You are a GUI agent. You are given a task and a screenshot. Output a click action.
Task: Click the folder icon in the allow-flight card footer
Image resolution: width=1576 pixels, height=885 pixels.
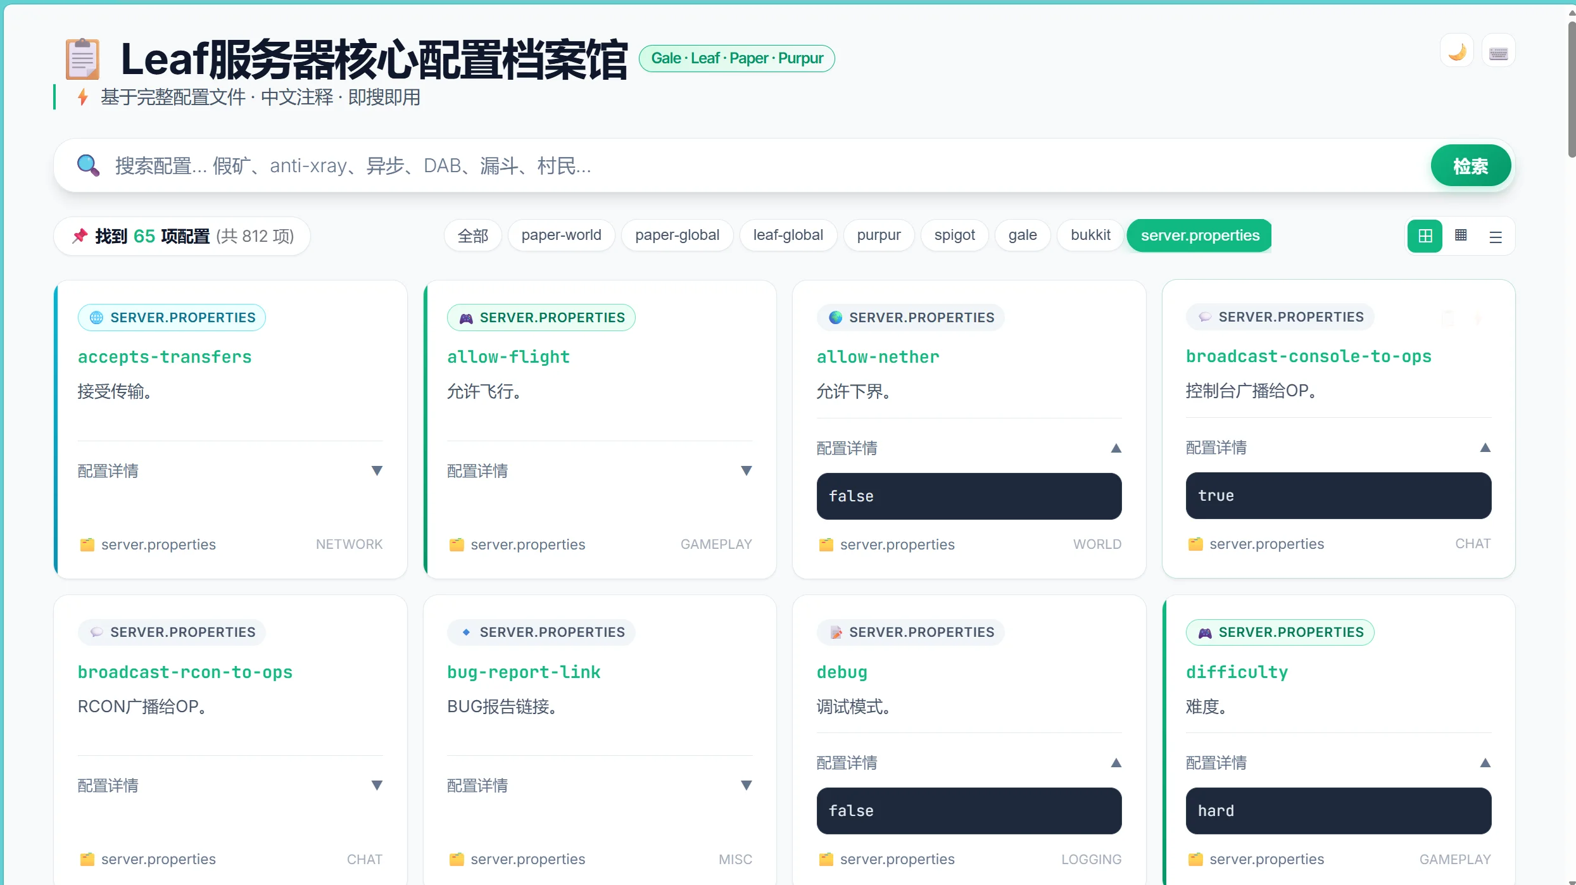(457, 544)
